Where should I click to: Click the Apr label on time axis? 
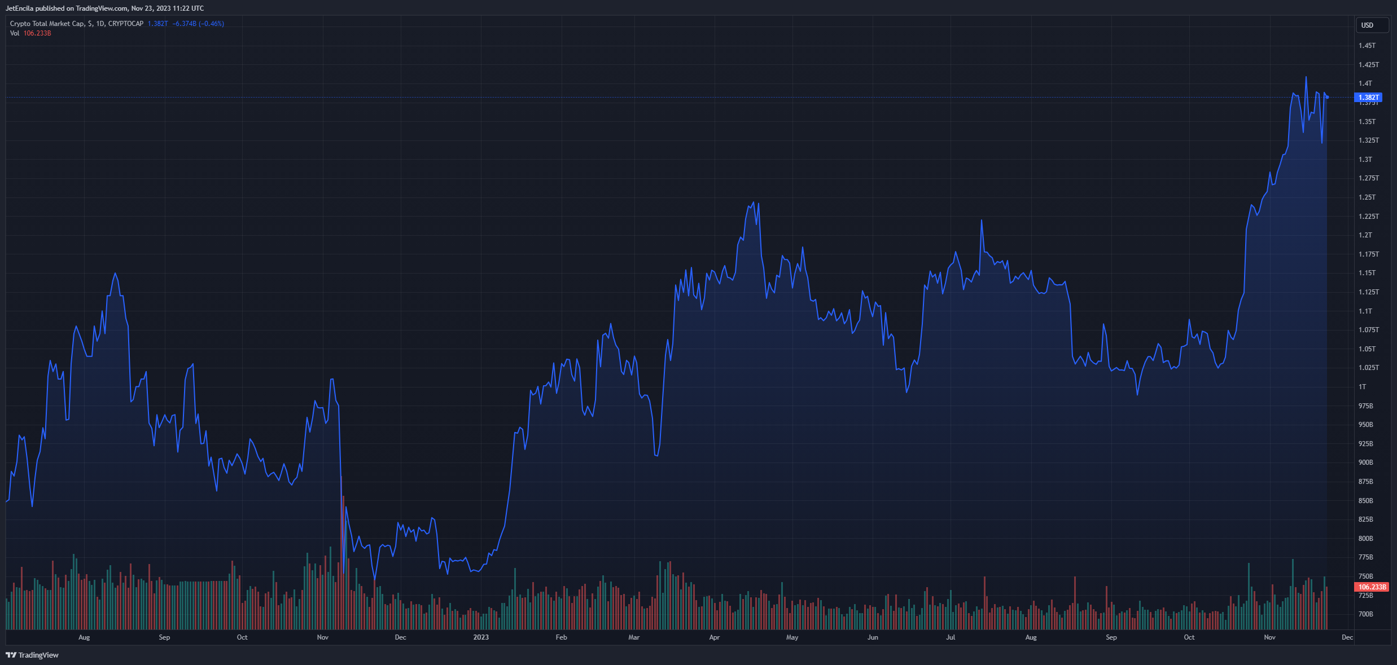pyautogui.click(x=714, y=637)
